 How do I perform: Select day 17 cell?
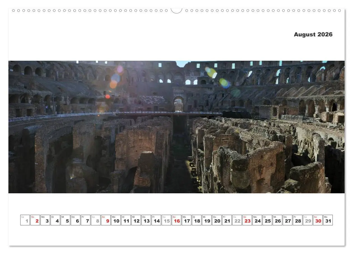(x=186, y=220)
